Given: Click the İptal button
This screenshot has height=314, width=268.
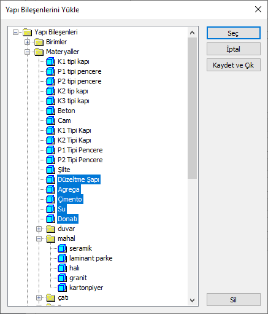Looking at the screenshot, I should coord(234,49).
